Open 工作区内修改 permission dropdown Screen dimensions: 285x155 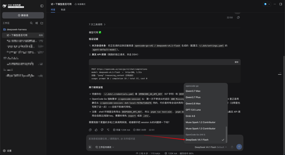point(105,147)
